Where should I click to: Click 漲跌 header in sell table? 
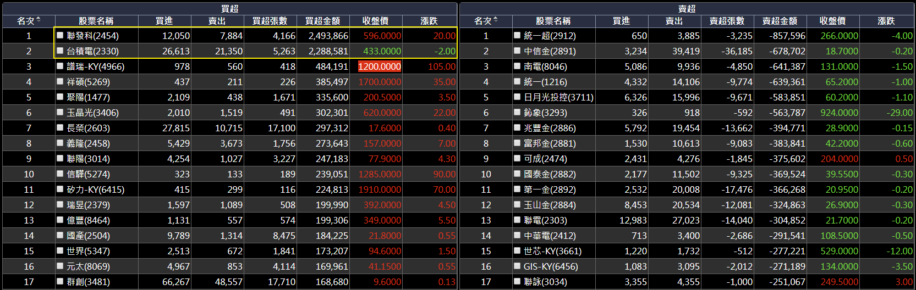(886, 21)
